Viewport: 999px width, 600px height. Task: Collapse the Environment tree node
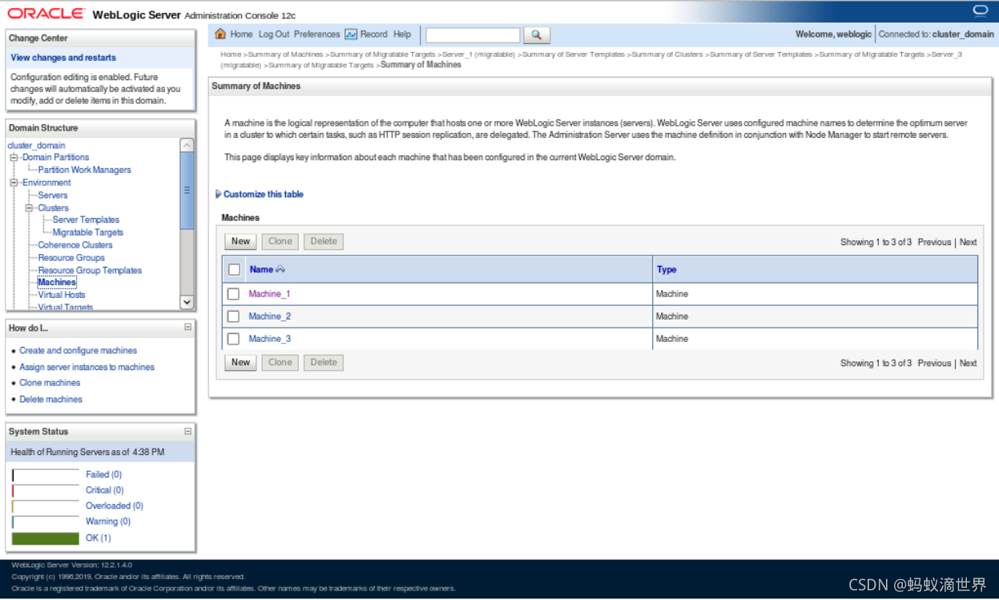(14, 183)
